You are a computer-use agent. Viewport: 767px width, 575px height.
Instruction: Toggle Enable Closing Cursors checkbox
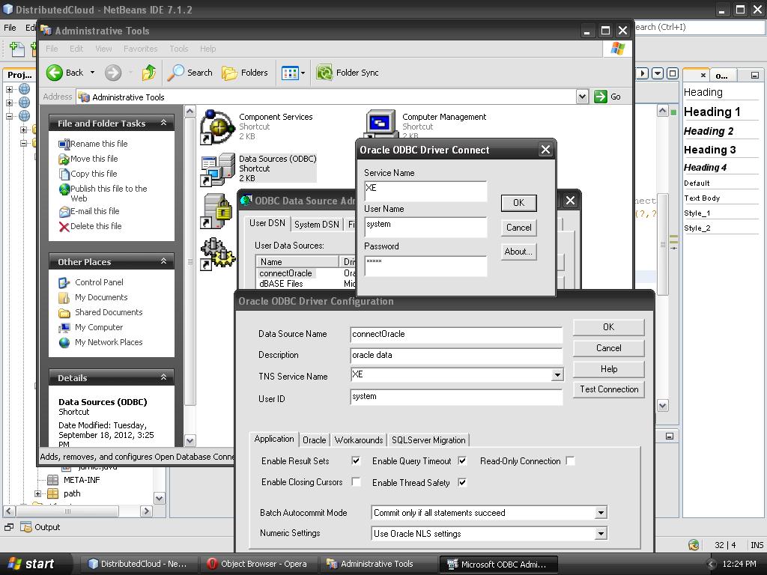click(x=356, y=481)
